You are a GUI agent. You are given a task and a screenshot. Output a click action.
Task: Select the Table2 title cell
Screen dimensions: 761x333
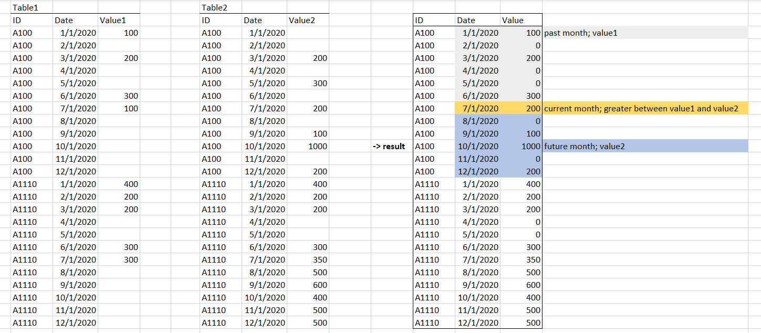(x=221, y=7)
